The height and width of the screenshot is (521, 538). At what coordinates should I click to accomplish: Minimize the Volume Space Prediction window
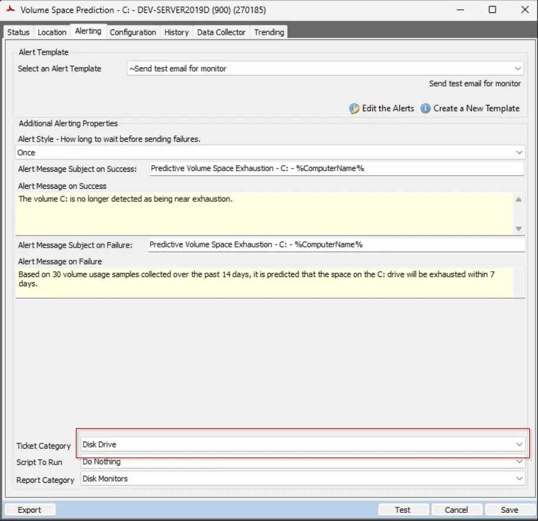point(460,9)
